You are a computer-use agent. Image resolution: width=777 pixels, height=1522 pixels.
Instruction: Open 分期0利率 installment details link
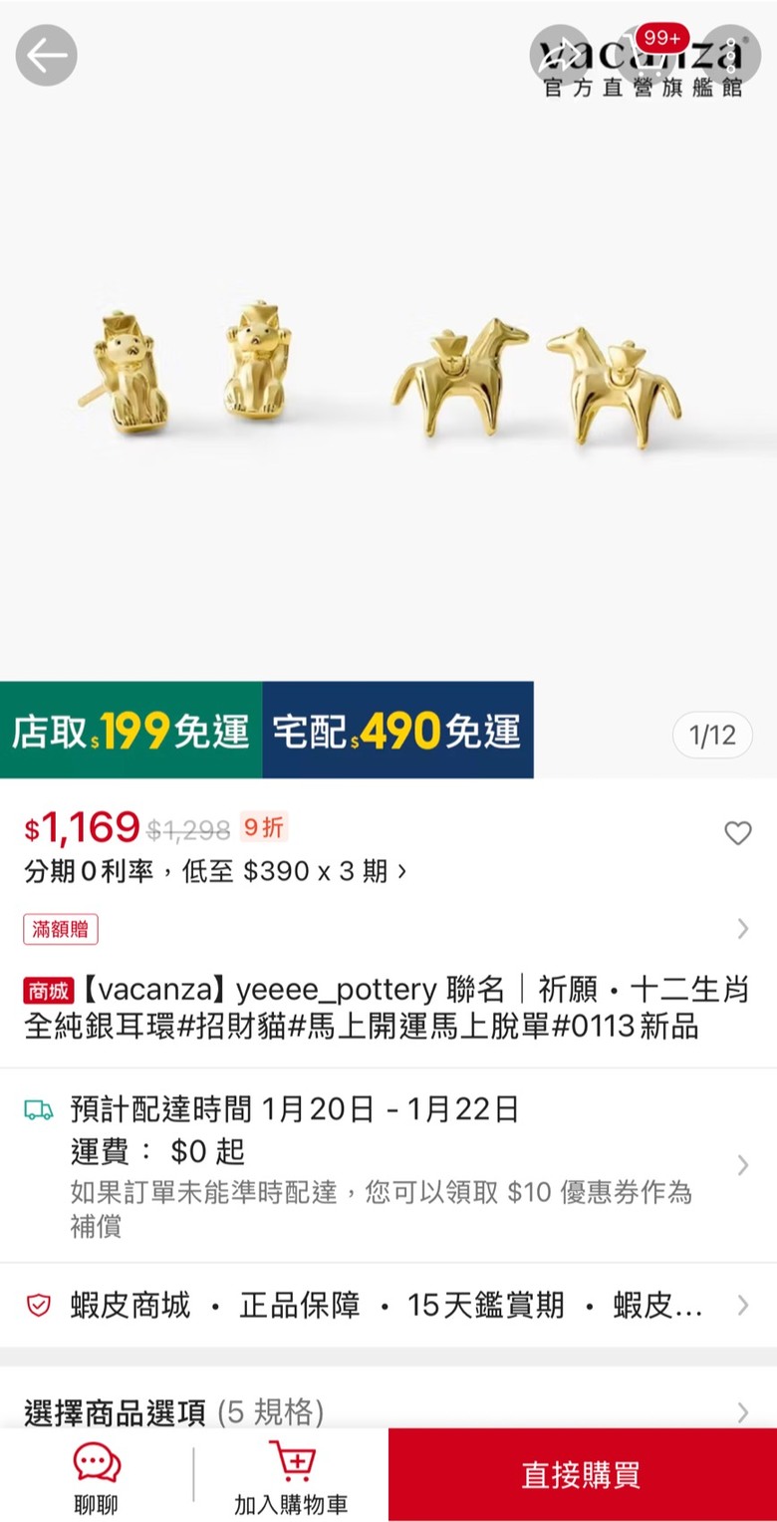pos(215,872)
